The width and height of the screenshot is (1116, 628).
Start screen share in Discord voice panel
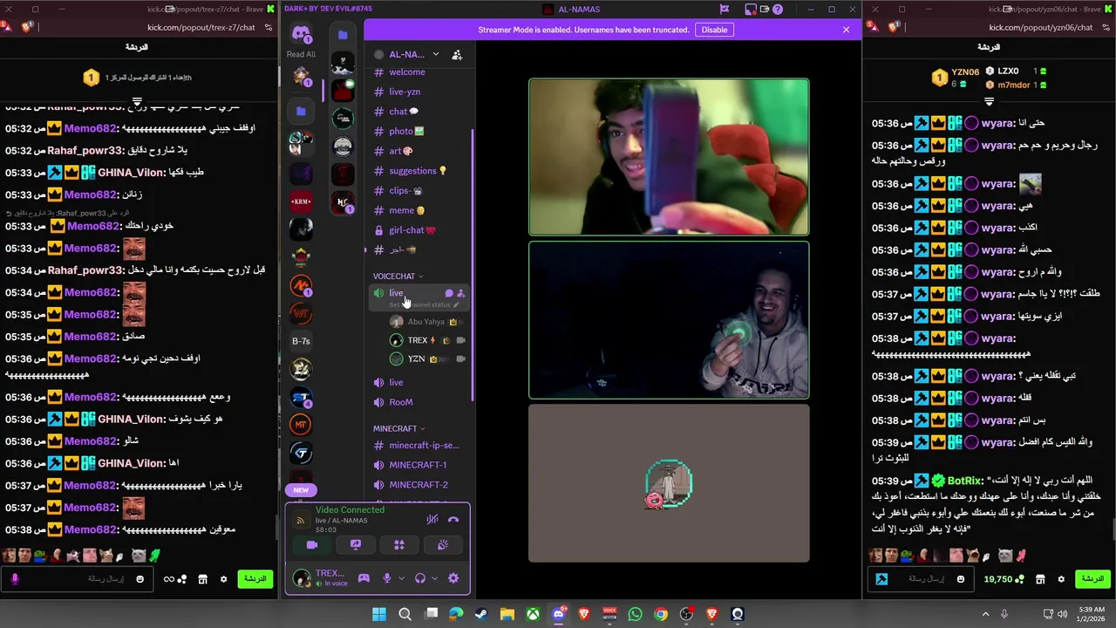356,545
